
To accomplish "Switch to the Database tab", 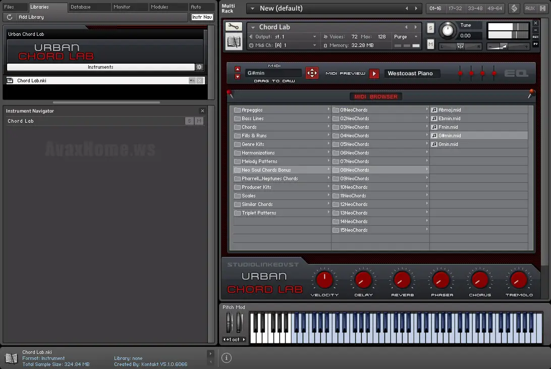I will 89,7.
